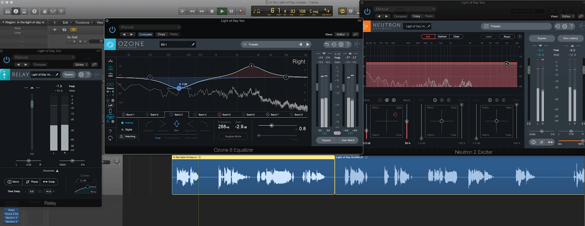Go to next Ozone preset arrow
Viewport: 585px width, 226px height.
pos(308,44)
